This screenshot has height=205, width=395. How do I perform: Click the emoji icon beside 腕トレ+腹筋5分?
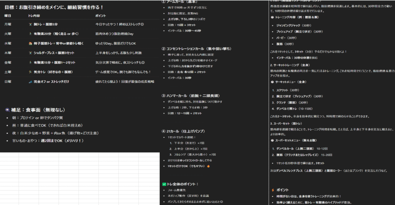tap(30, 24)
